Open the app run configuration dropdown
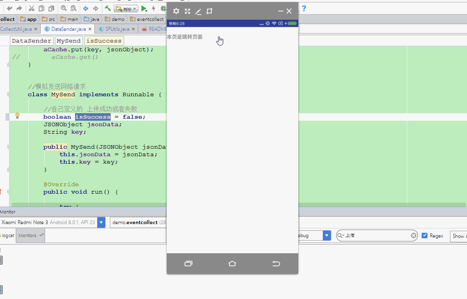The height and width of the screenshot is (299, 467). (x=126, y=9)
